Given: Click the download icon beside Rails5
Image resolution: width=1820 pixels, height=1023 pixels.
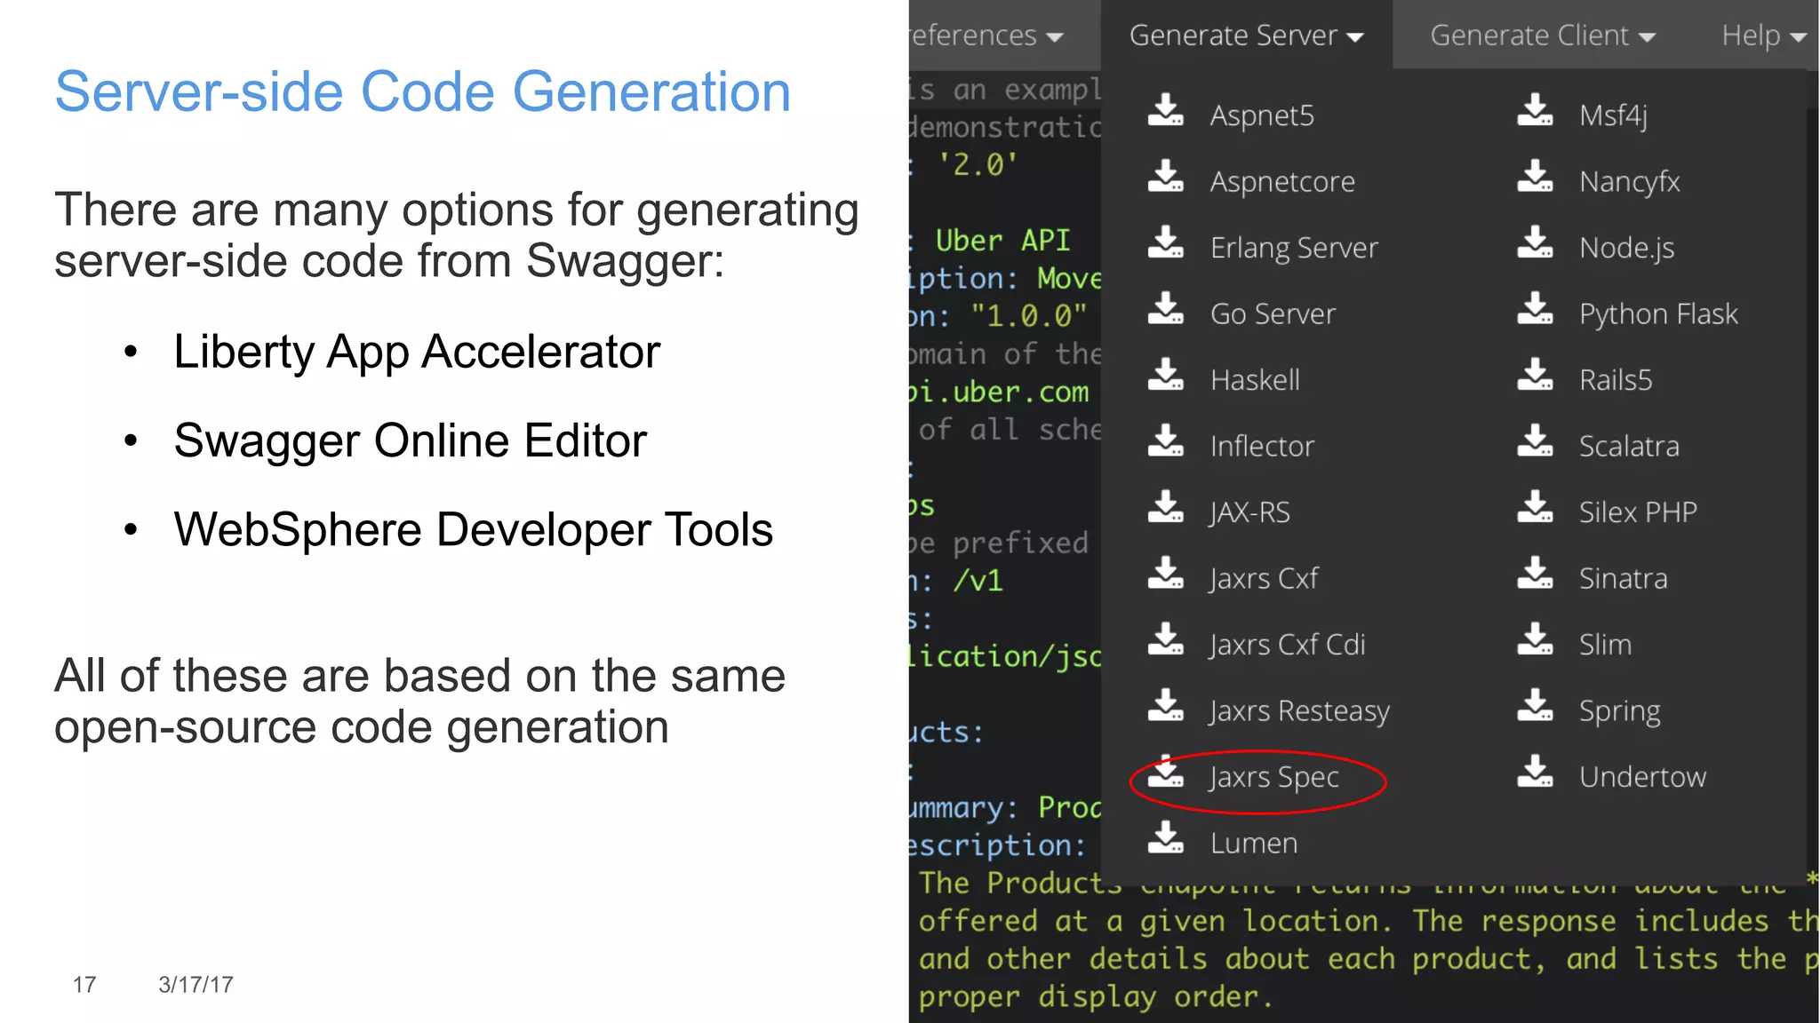Looking at the screenshot, I should click(x=1535, y=374).
